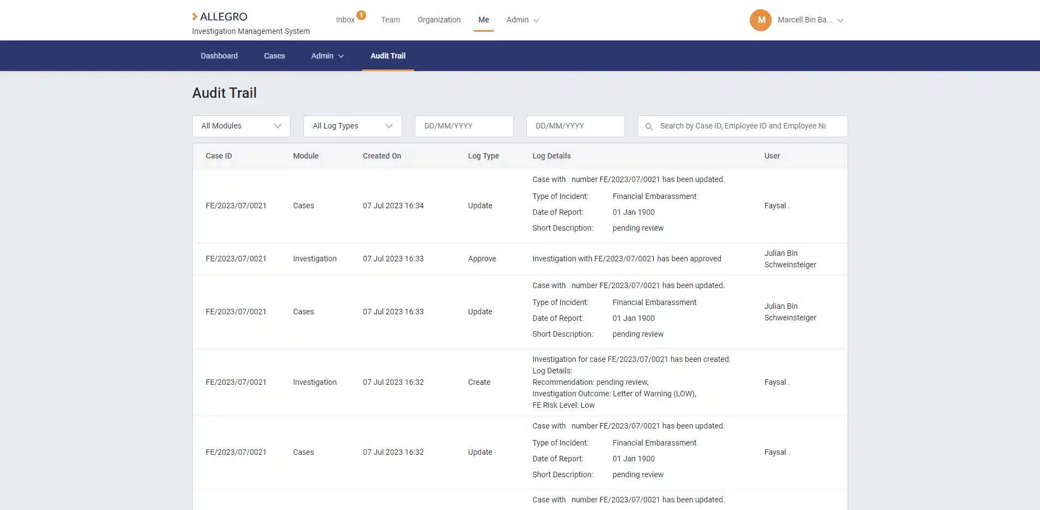Click 'Investigation for case FE/2023/07/0021 has been created.'

tap(631, 359)
